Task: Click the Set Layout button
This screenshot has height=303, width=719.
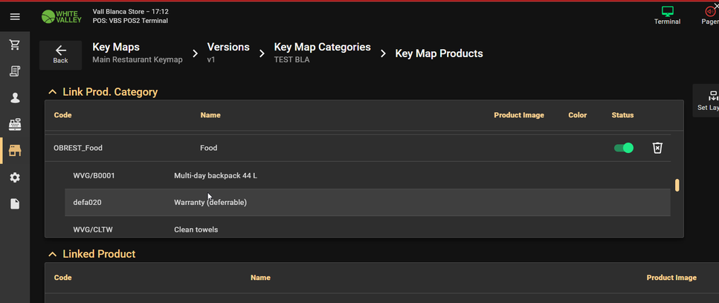Action: coord(709,100)
